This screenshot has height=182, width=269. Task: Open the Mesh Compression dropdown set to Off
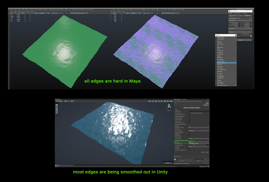pos(198,127)
